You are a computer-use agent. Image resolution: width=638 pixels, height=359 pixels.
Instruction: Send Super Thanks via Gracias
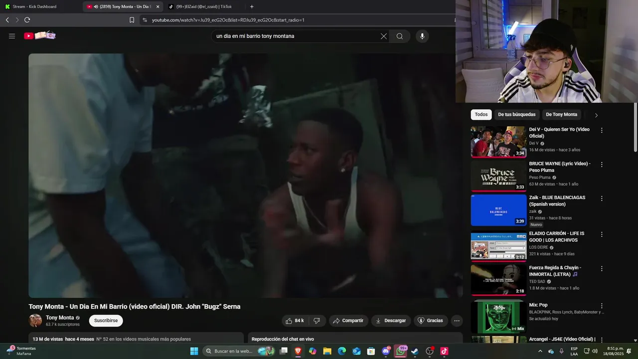click(x=430, y=321)
